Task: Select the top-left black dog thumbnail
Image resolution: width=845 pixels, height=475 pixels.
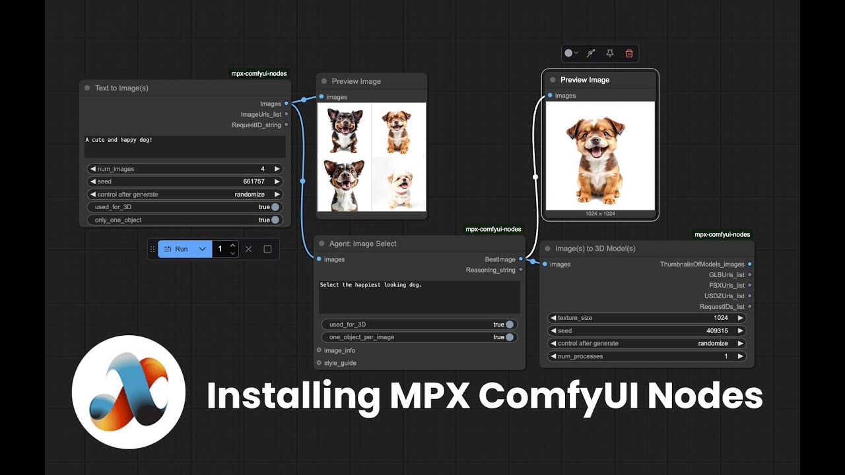Action: click(x=345, y=130)
